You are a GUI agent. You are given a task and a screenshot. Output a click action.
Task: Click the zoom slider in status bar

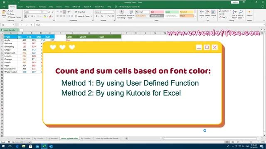tap(251, 142)
